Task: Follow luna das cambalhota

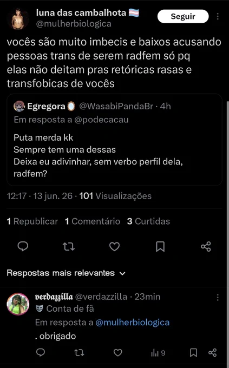Action: coord(183,16)
